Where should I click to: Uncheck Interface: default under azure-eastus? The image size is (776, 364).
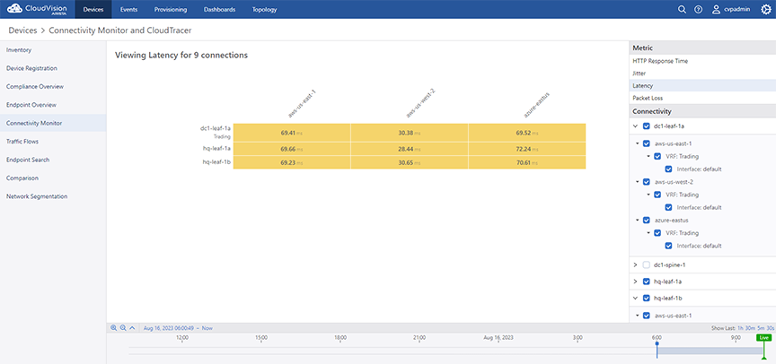(668, 246)
